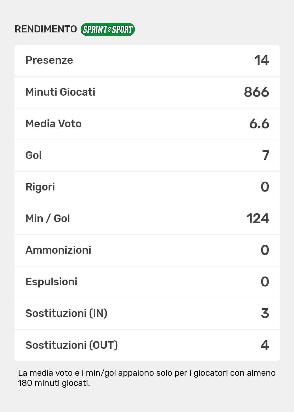This screenshot has height=412, width=294.
Task: Click the RENDIMENTO section heading
Action: pyautogui.click(x=46, y=29)
